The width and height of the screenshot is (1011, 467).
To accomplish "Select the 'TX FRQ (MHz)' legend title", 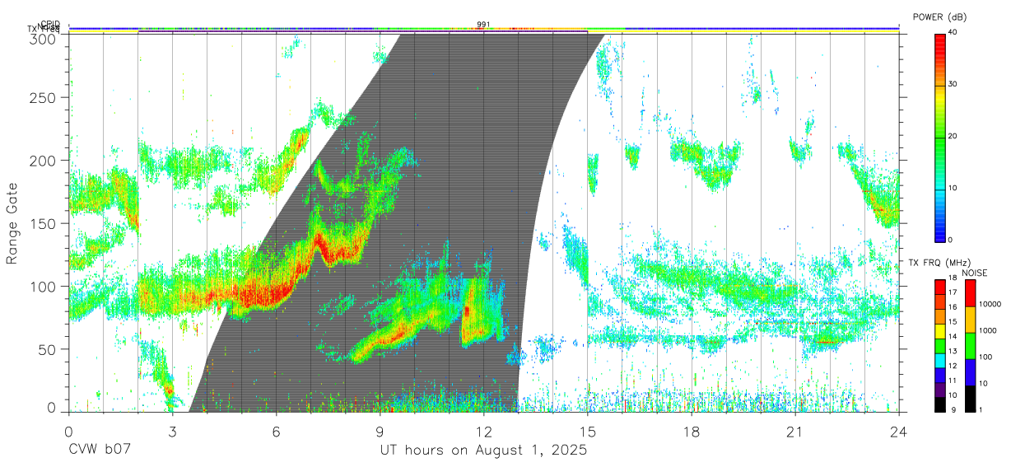I will click(x=938, y=262).
